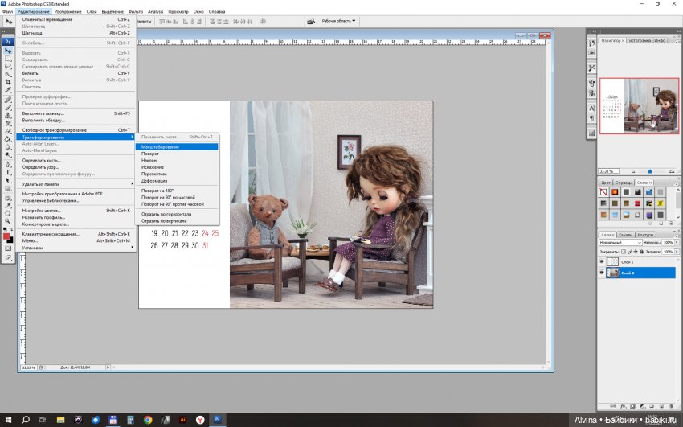683x427 pixels.
Task: Switch to the Гистограмма tab
Action: tap(639, 40)
